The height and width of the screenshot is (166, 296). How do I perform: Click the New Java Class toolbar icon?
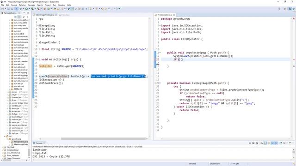tap(48, 9)
